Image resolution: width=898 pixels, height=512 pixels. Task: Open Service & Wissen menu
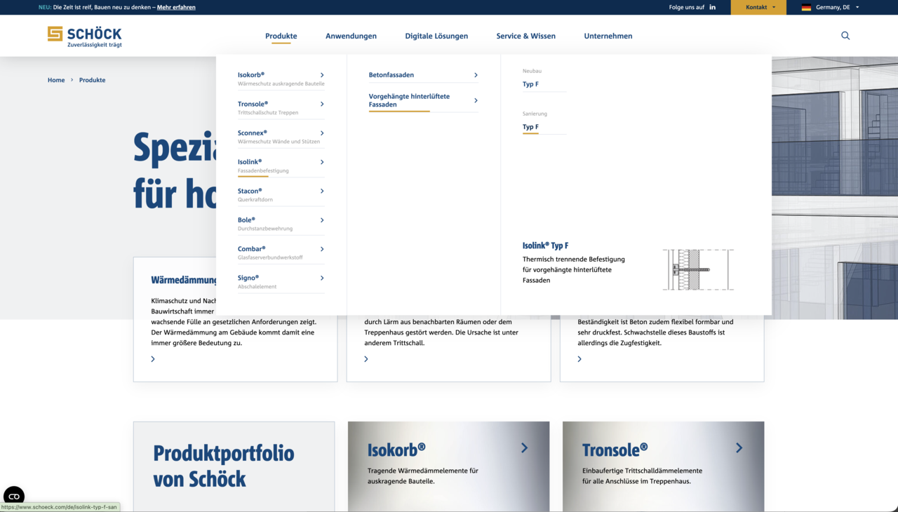[x=525, y=36]
